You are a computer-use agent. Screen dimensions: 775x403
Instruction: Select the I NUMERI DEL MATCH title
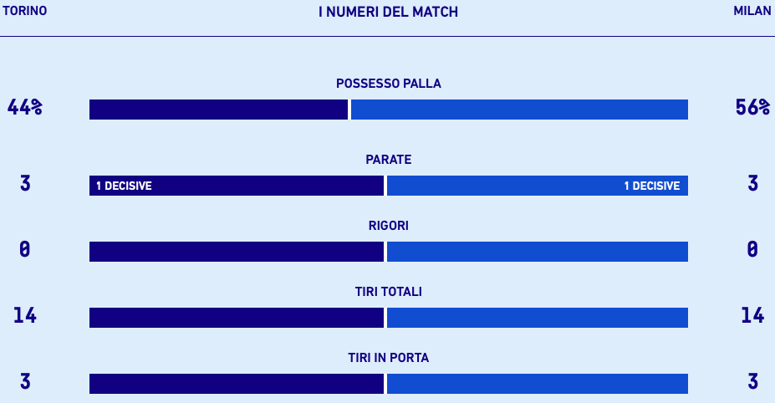[388, 13]
